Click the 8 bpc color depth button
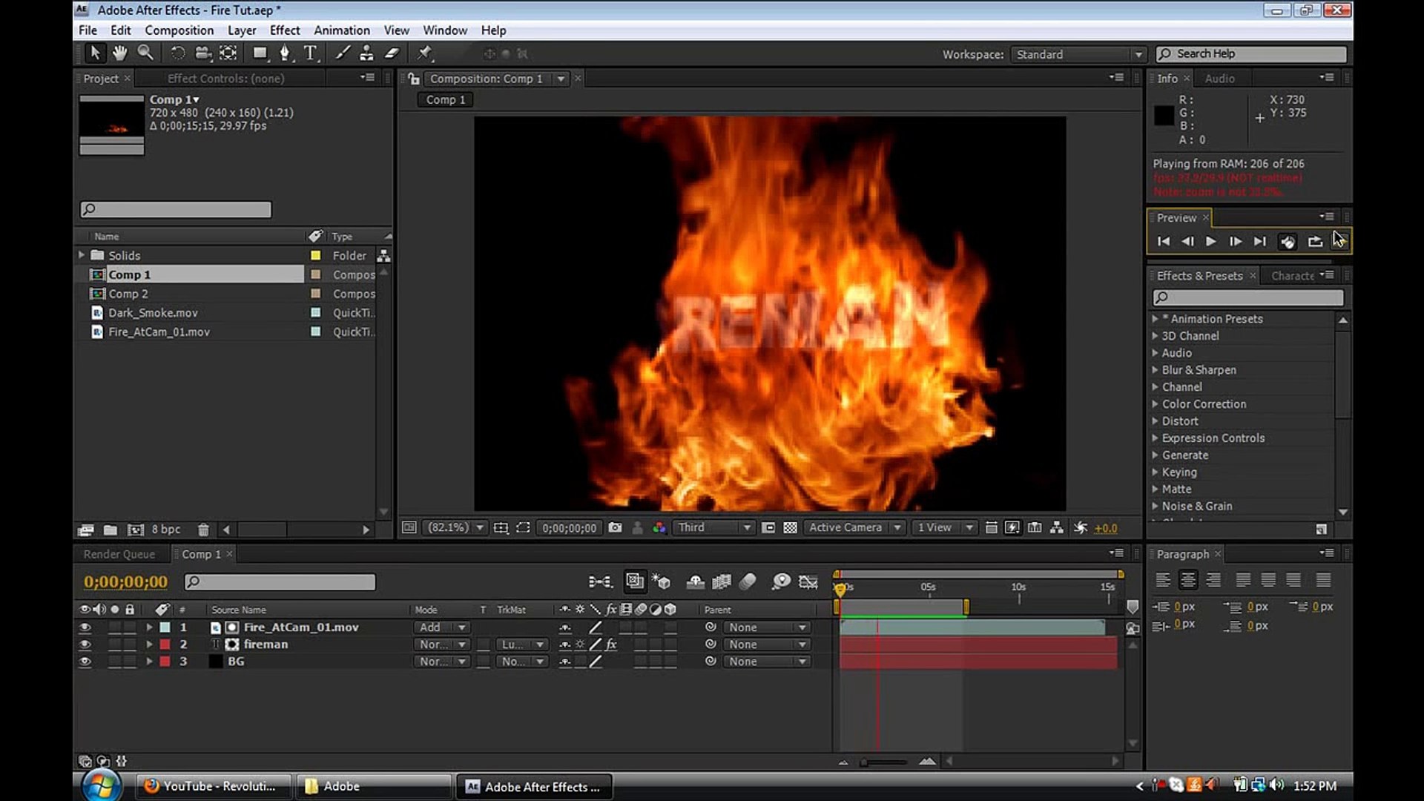 [166, 530]
